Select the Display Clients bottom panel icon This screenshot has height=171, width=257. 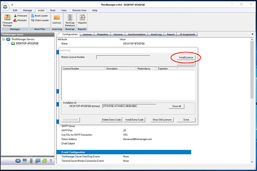tap(38, 161)
